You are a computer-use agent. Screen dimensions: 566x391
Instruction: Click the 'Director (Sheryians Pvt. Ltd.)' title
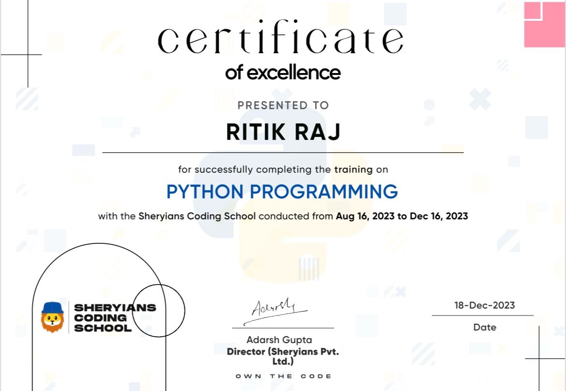(x=283, y=356)
